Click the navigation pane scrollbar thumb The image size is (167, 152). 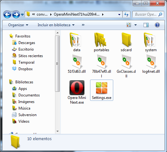(58, 64)
